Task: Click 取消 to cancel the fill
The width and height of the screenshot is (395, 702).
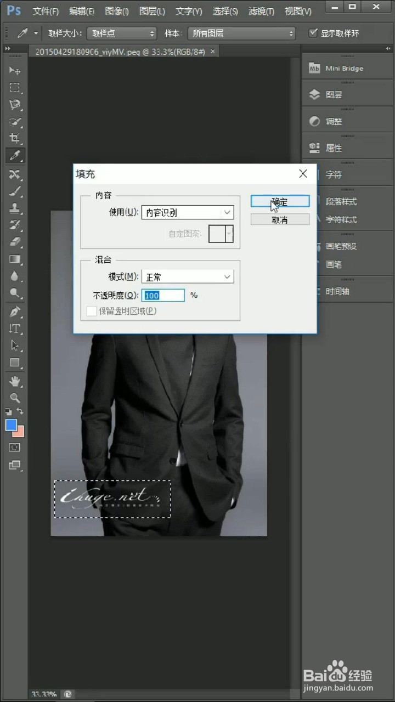Action: point(280,219)
